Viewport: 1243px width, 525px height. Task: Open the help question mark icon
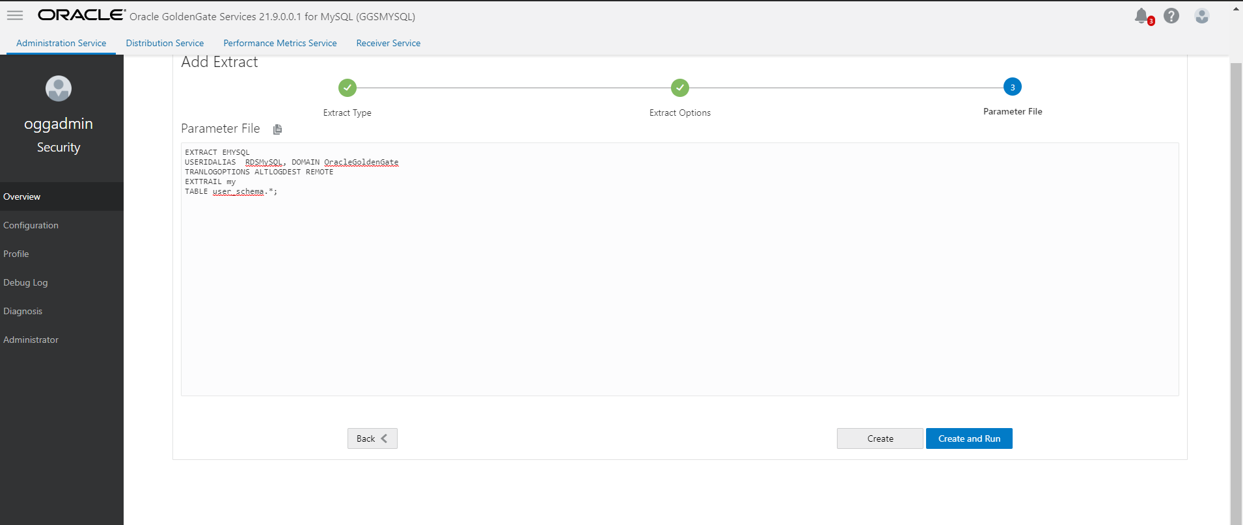(1171, 16)
